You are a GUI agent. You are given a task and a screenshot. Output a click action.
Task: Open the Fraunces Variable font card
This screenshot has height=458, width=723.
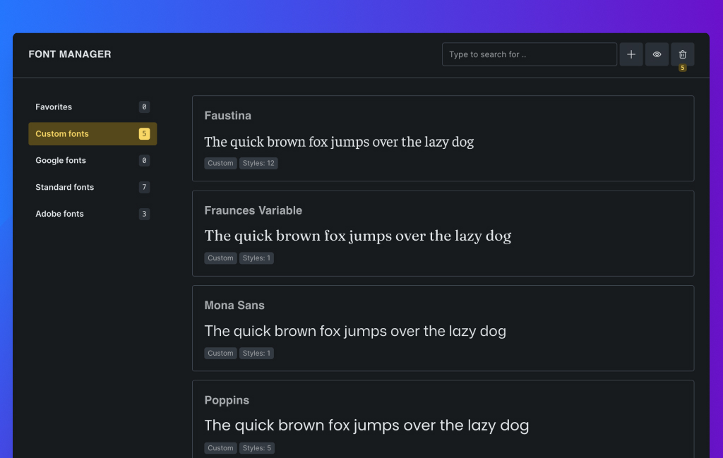coord(443,233)
